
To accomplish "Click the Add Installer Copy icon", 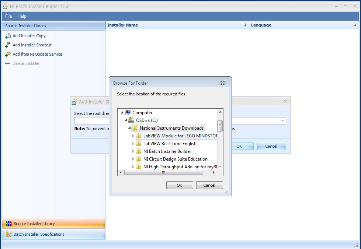I will coord(8,36).
